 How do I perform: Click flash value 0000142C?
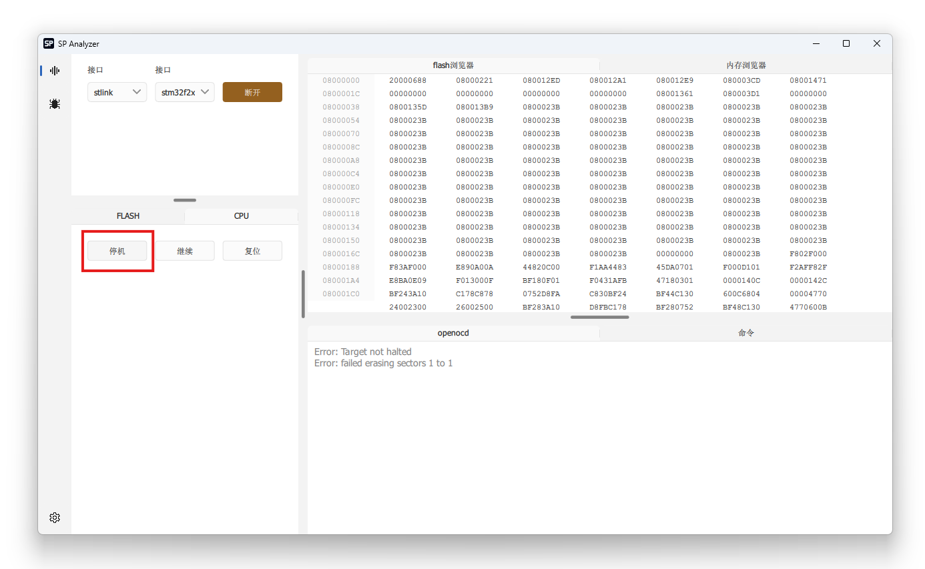(x=808, y=280)
